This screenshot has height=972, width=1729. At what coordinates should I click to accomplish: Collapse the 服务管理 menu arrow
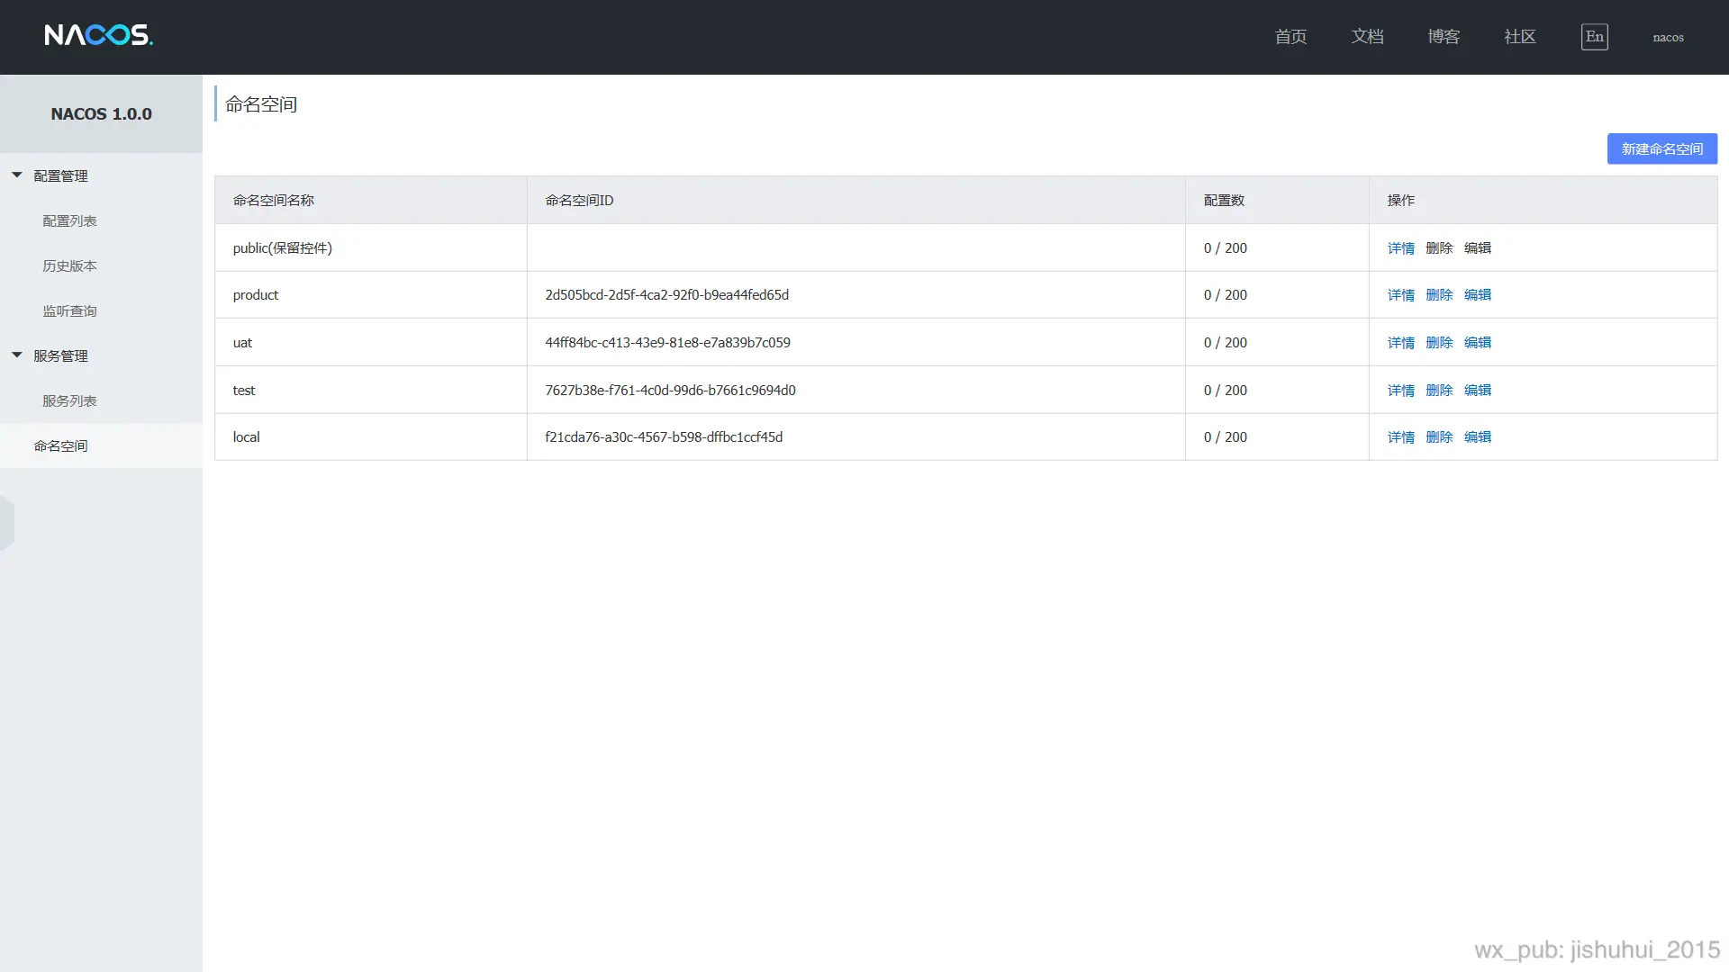coord(17,355)
